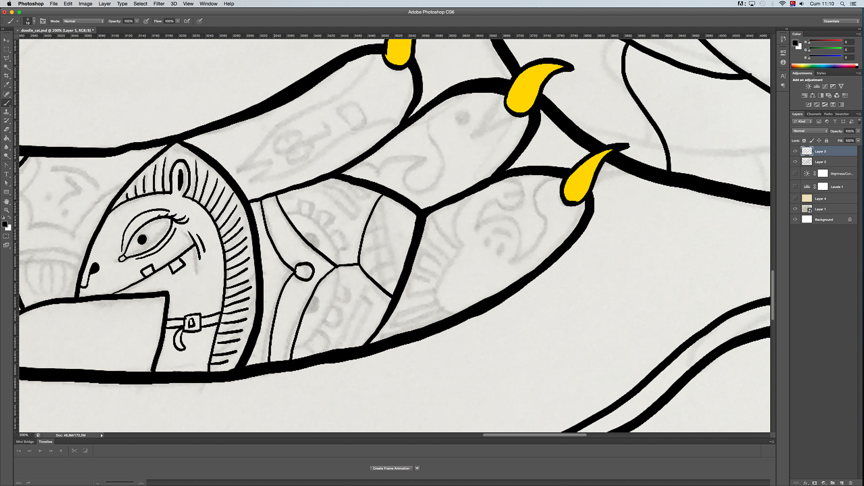Open the Filter menu
The width and height of the screenshot is (864, 486).
point(158,4)
